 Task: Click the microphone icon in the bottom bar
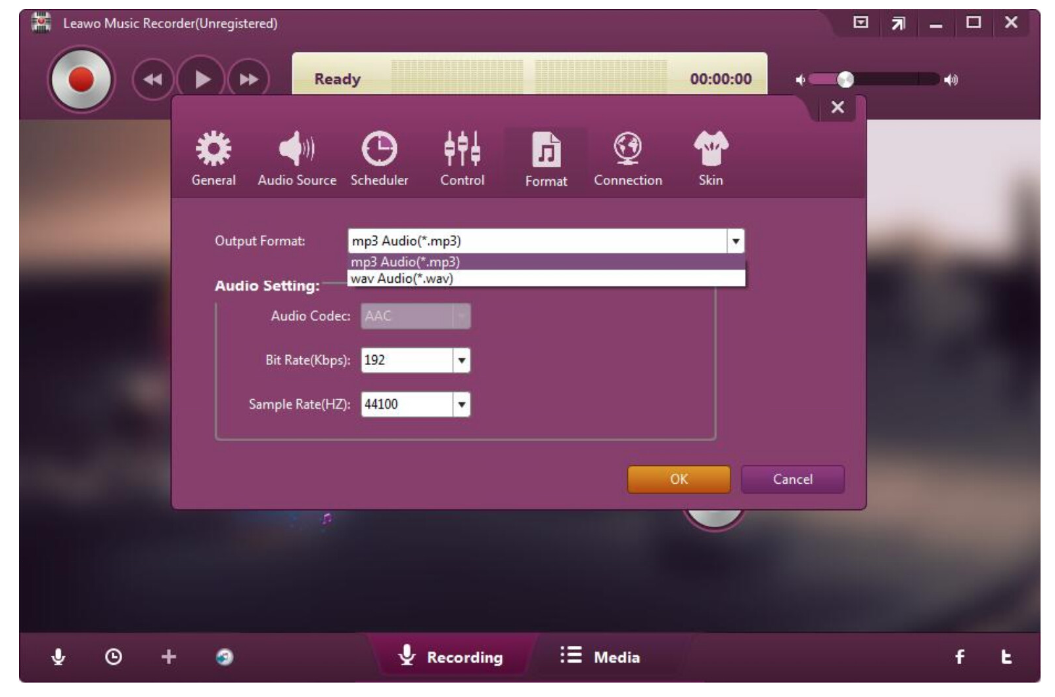point(58,657)
